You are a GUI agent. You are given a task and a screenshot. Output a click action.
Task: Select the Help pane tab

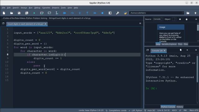pyautogui.click(x=158, y=44)
